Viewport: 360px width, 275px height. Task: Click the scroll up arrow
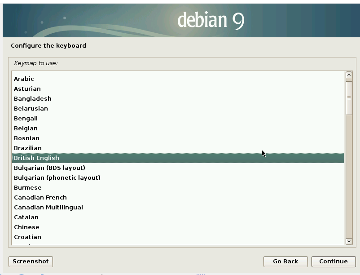(x=349, y=75)
